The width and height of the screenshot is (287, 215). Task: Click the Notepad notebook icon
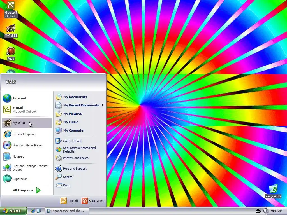click(x=7, y=156)
